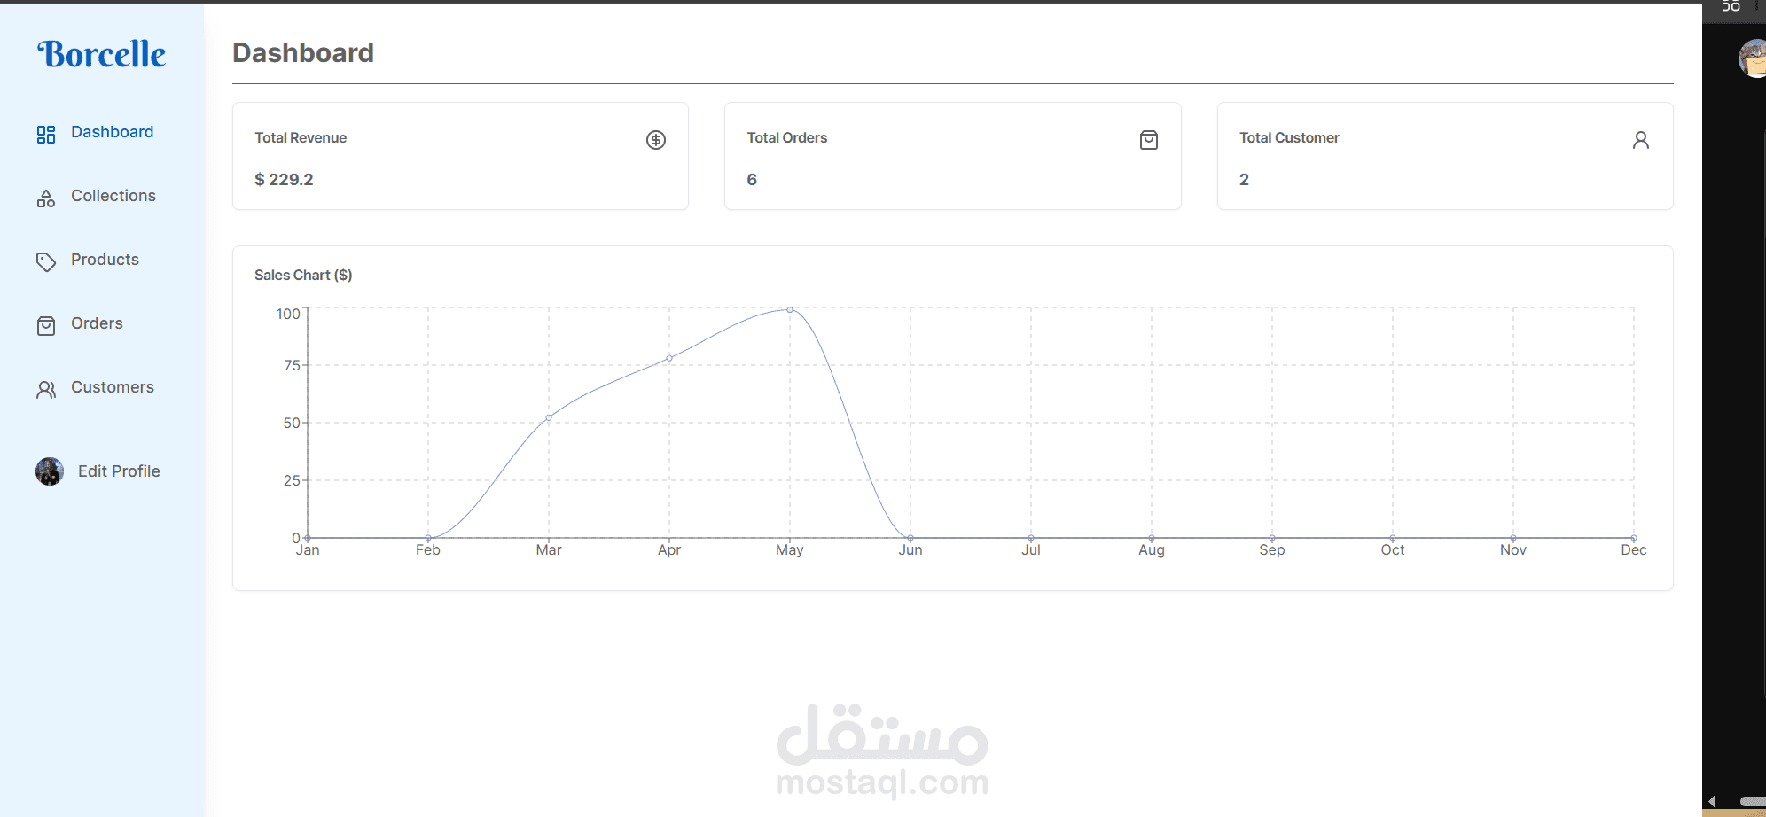This screenshot has height=817, width=1766.
Task: Click the Total Customer value 2
Action: (1244, 179)
